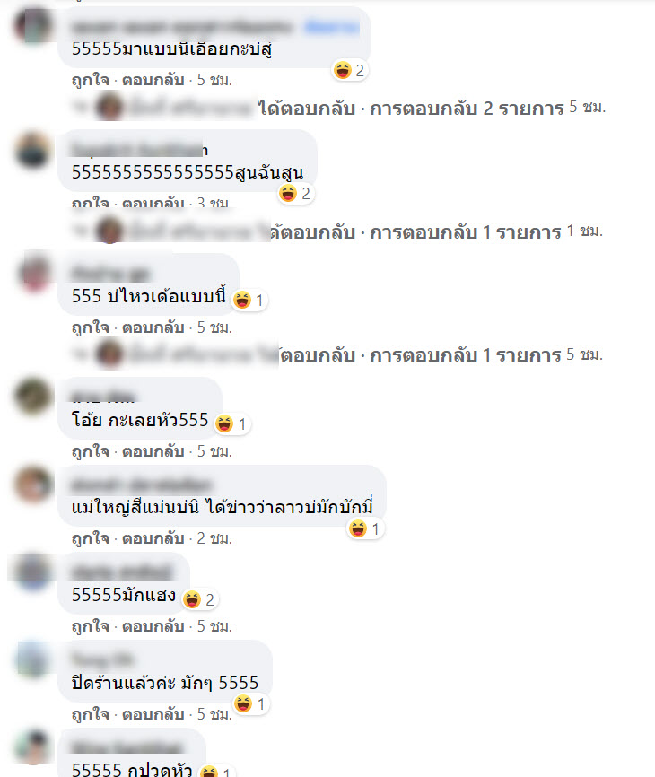The height and width of the screenshot is (777, 655).
Task: Click haha emoji next to '55555 กูปวดหัว'
Action: pyautogui.click(x=216, y=771)
